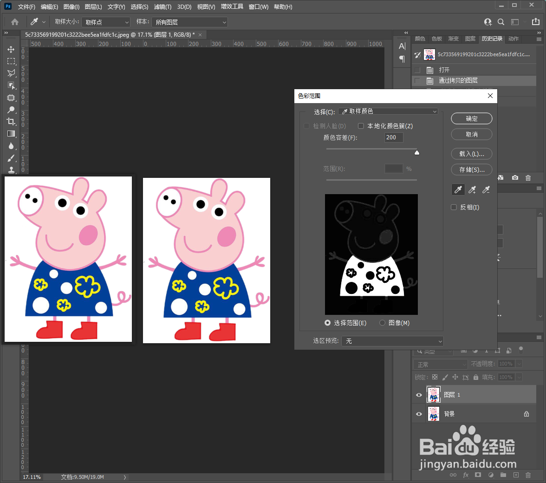Choose the Subtract from Sample eyedropper

click(486, 189)
